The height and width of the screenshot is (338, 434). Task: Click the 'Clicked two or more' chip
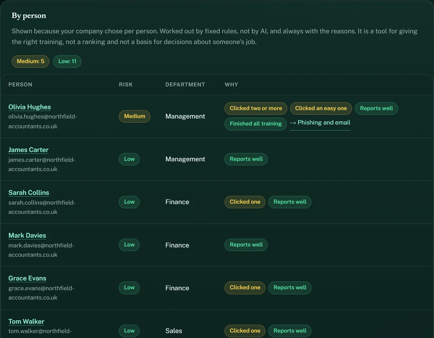click(256, 108)
